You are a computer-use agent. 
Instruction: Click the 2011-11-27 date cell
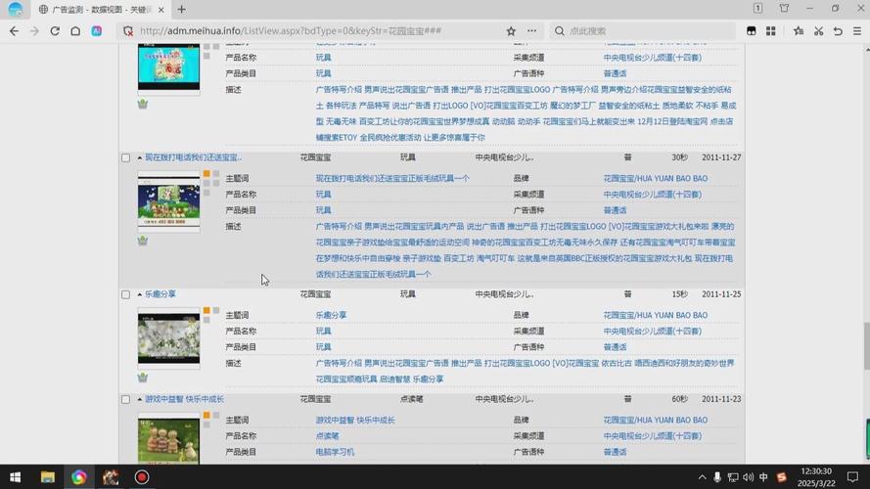click(720, 157)
